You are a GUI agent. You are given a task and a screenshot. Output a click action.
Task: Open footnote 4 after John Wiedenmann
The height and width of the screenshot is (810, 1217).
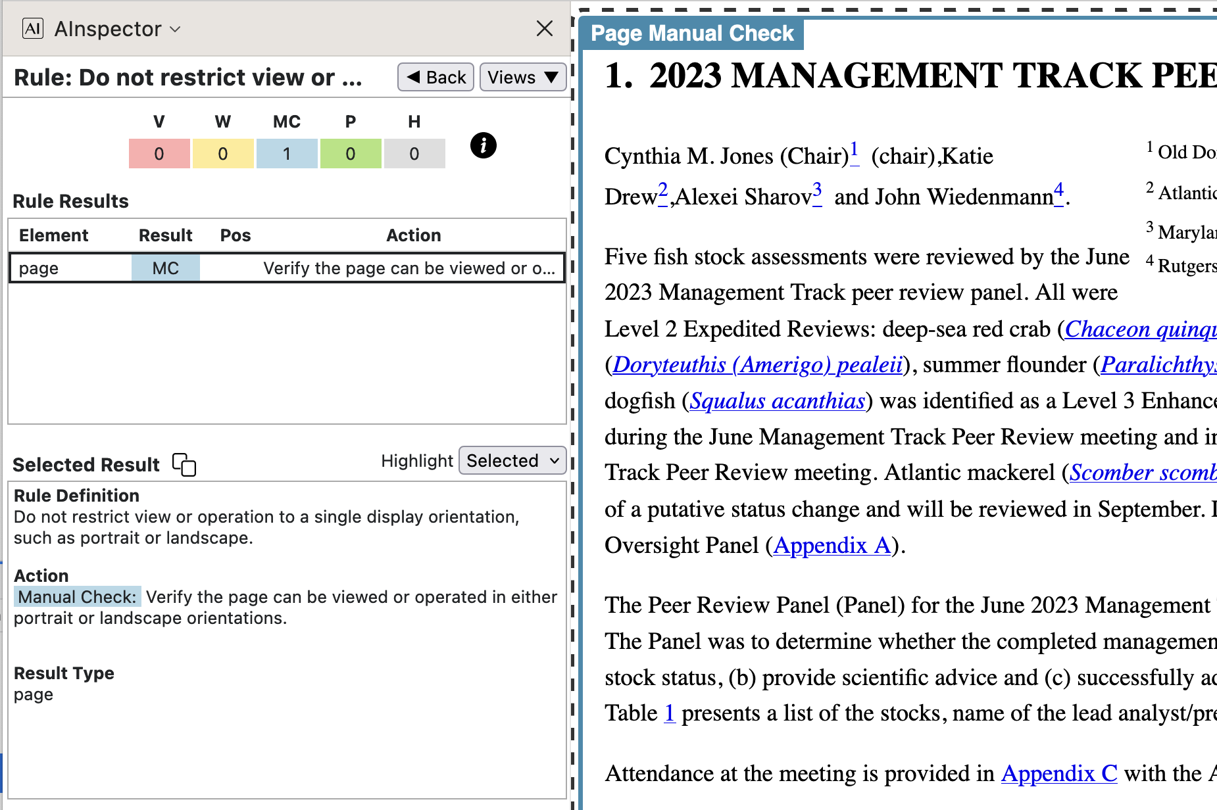coord(1058,193)
